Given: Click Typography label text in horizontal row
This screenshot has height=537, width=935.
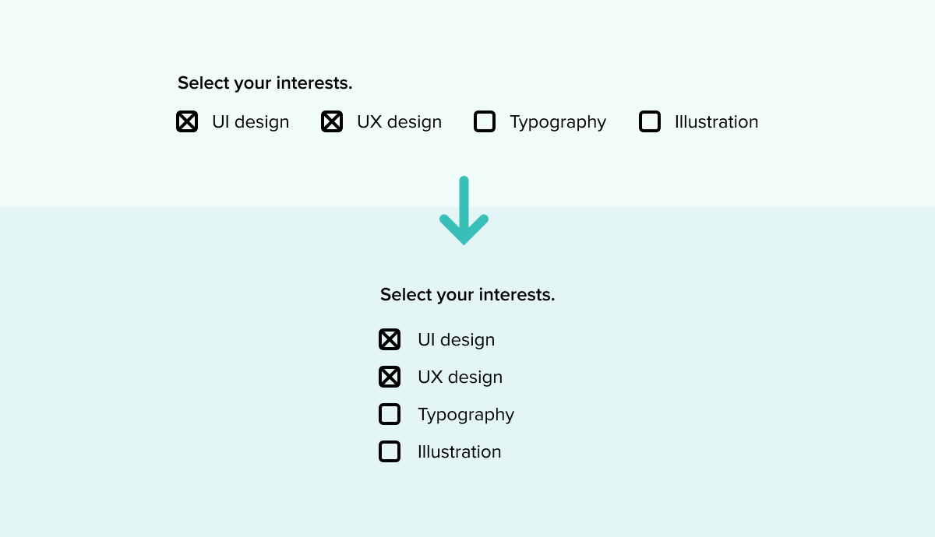Looking at the screenshot, I should coord(558,123).
